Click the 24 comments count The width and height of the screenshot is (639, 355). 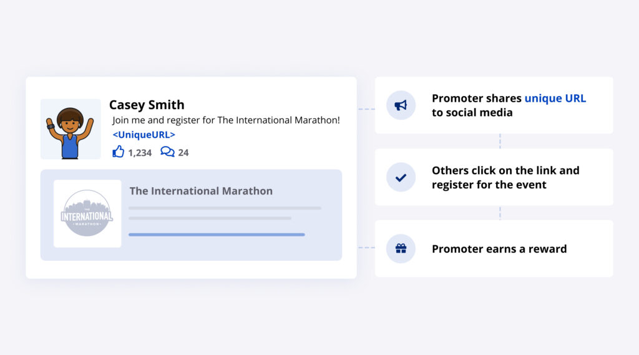183,152
